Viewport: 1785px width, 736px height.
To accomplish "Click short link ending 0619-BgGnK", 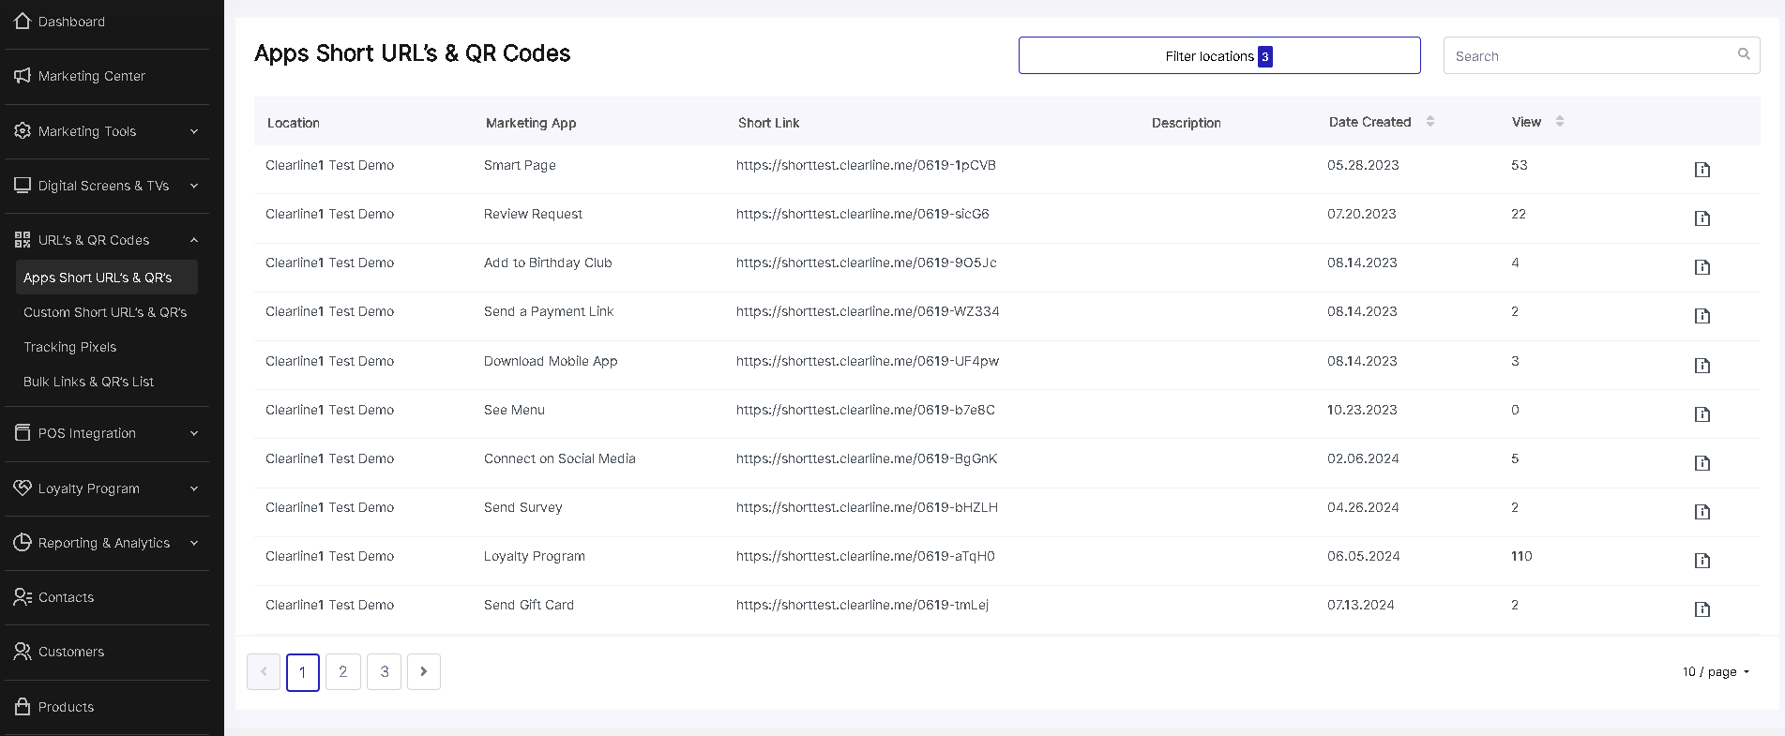I will pyautogui.click(x=867, y=458).
